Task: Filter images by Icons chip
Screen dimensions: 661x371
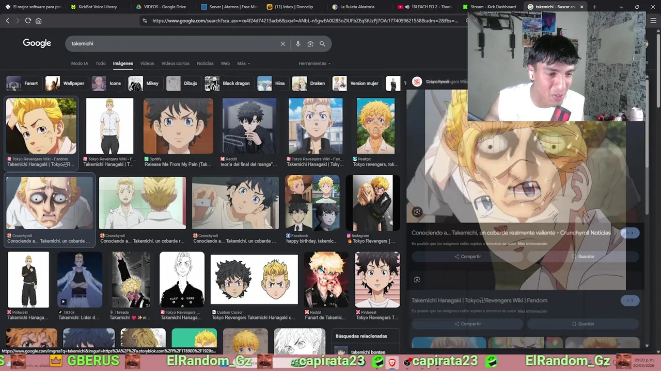Action: [x=107, y=83]
